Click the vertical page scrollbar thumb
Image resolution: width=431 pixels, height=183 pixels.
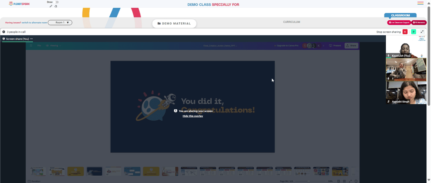coord(429,55)
